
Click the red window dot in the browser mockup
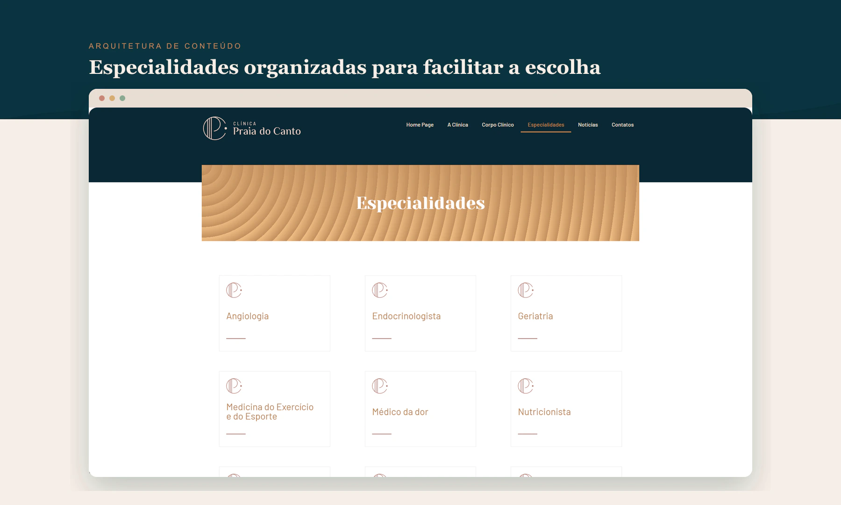point(102,98)
